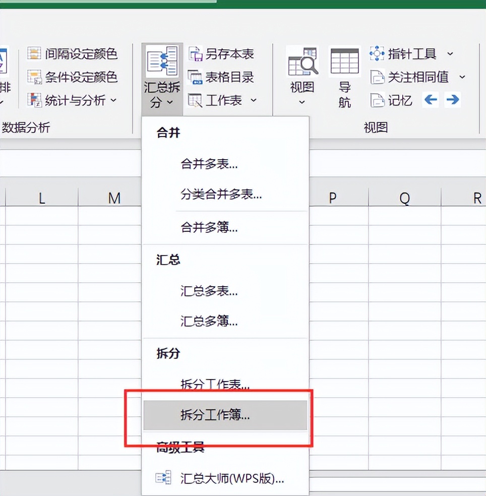Click the 记忆 memory tool icon
The image size is (486, 496).
tap(379, 100)
